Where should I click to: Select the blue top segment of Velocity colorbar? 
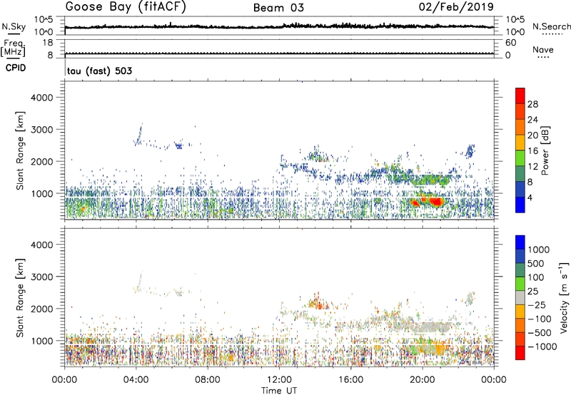click(520, 242)
